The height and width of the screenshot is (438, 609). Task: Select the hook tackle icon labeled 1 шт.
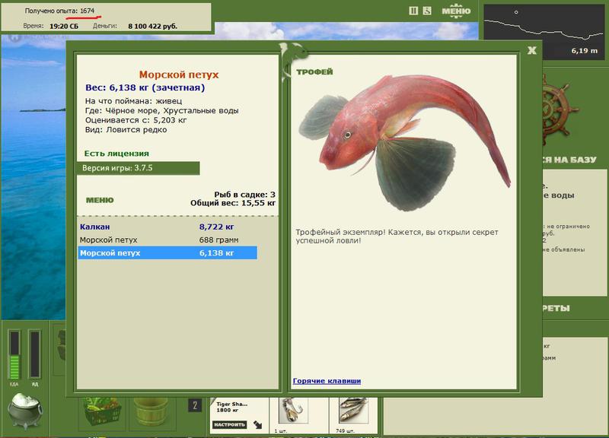pos(293,411)
